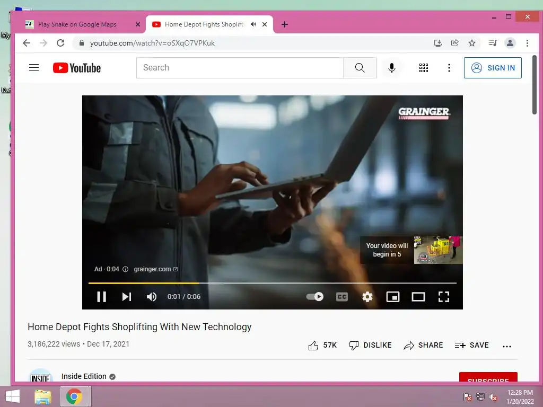Toggle the autoplay switch
543x407 pixels.
(x=315, y=297)
